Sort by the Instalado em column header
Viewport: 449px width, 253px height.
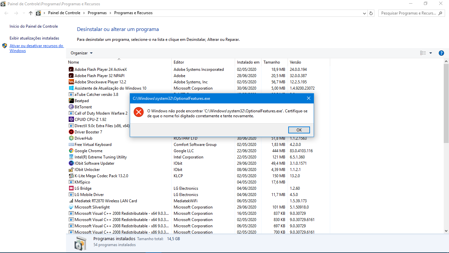(x=248, y=62)
